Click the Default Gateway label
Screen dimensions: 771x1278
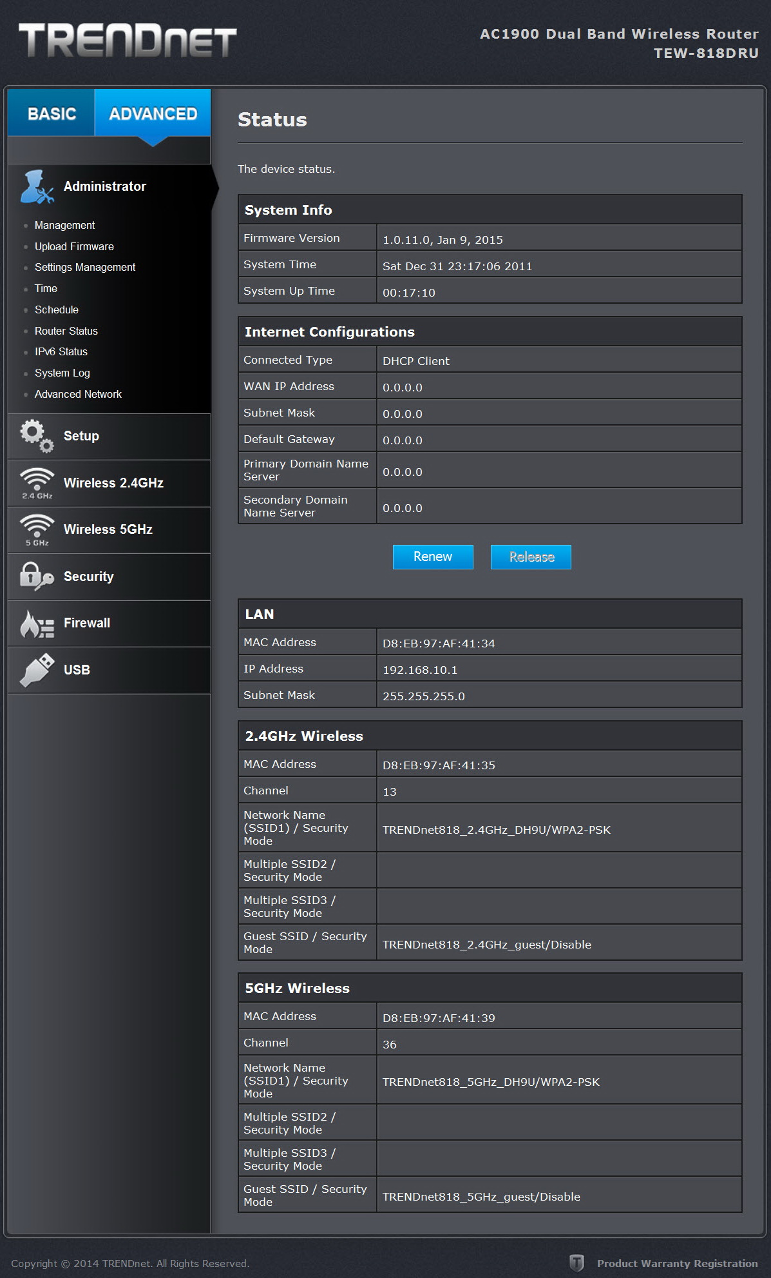pyautogui.click(x=289, y=439)
